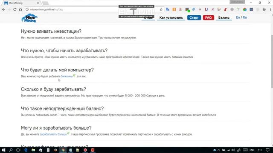The width and height of the screenshot is (273, 153).
Task: Click the heading 'Сколько я буду зарабатывать?'
Action: pos(53,89)
